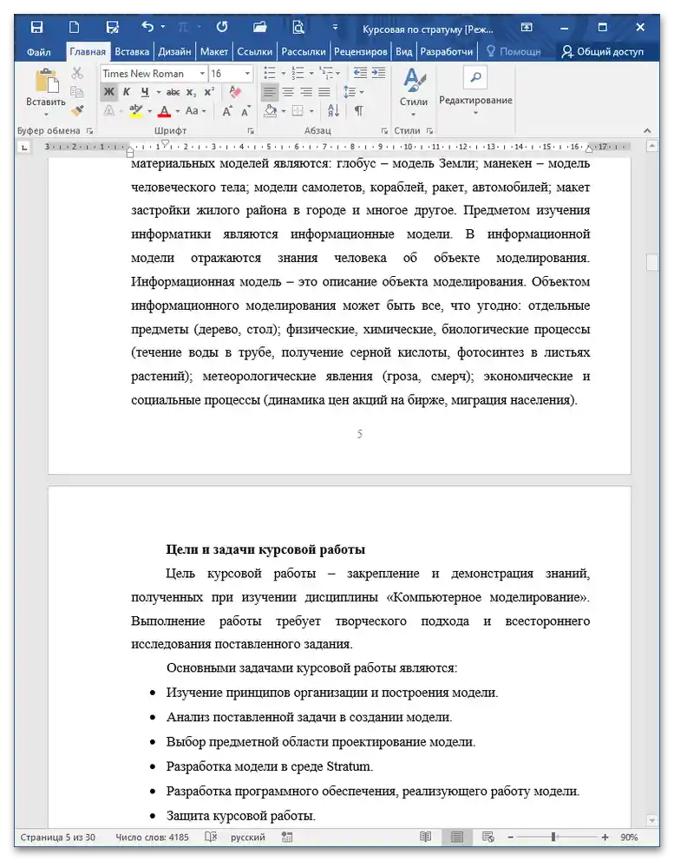This screenshot has height=861, width=674.
Task: Center the paragraph text
Action: click(x=288, y=92)
